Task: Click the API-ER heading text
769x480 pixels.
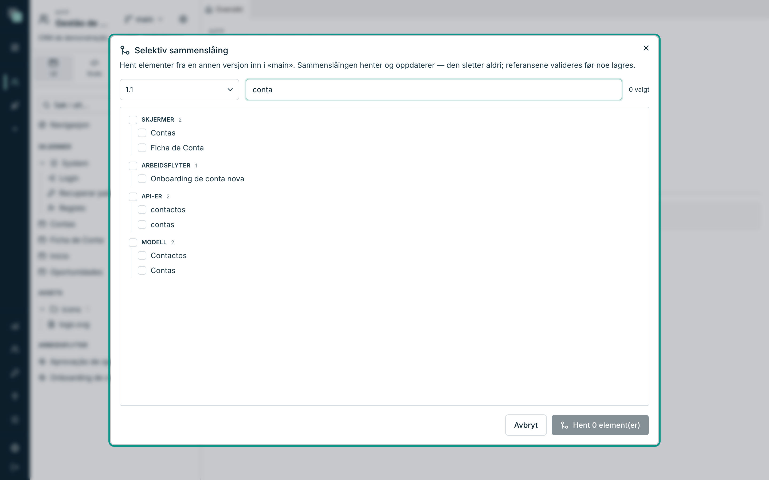Action: click(x=152, y=197)
